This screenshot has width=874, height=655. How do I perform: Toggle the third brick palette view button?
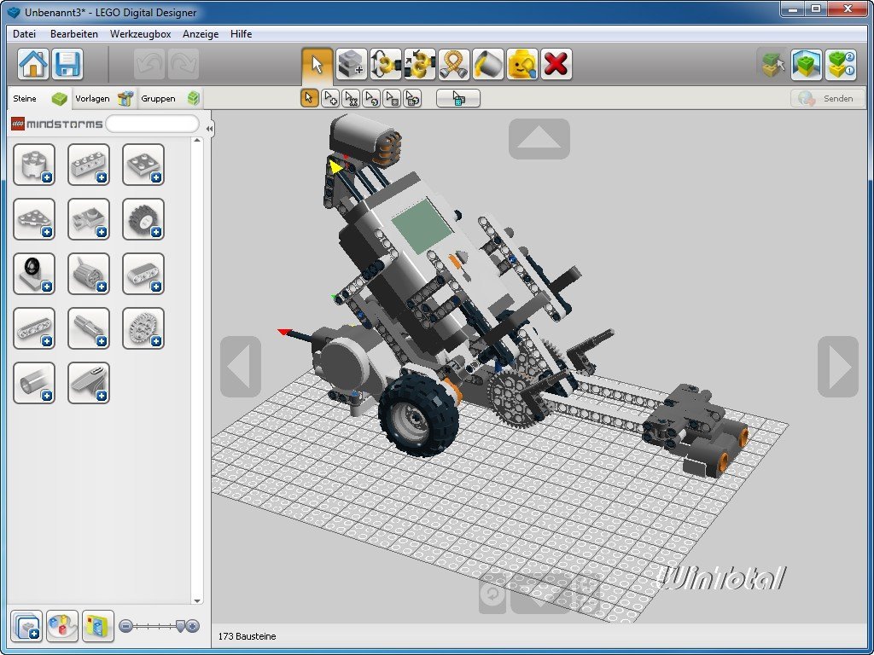(x=97, y=626)
